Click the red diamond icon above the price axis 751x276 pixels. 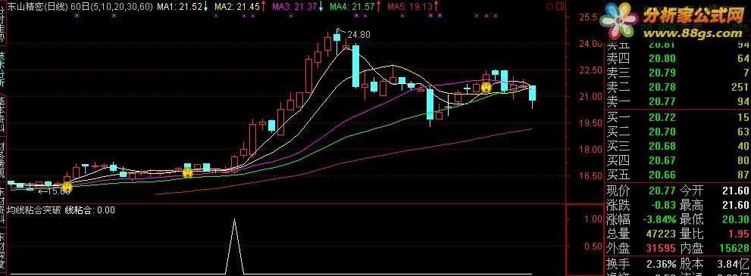pyautogui.click(x=549, y=7)
